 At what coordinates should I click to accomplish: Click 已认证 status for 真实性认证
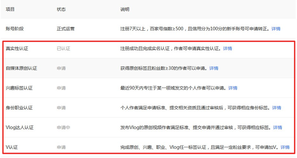tap(64, 49)
